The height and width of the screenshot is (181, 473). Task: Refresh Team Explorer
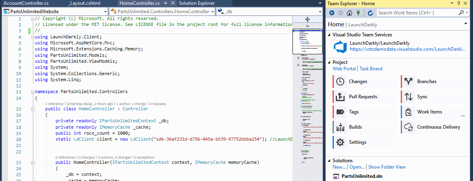coord(370,13)
